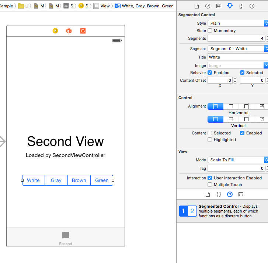Open the File inspector tab
The height and width of the screenshot is (263, 268).
tap(196, 6)
